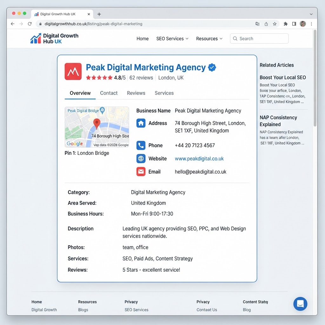Screen dimensions: 325x325
Task: Click the blue website globe icon
Action: [141, 159]
